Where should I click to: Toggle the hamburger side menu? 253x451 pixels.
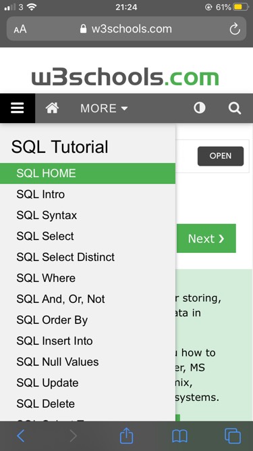click(x=18, y=108)
